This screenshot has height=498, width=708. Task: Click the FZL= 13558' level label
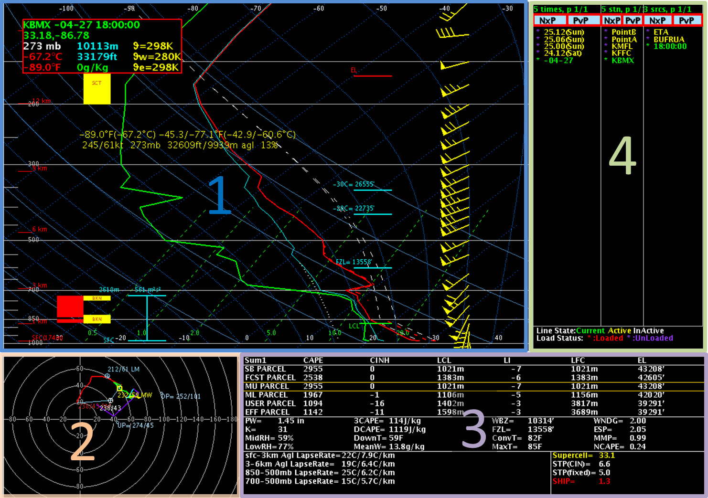tap(354, 262)
